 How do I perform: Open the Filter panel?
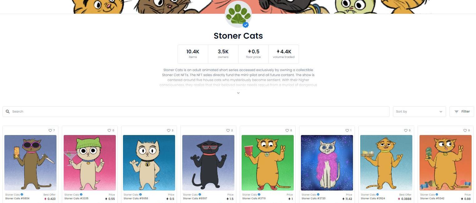pos(462,112)
